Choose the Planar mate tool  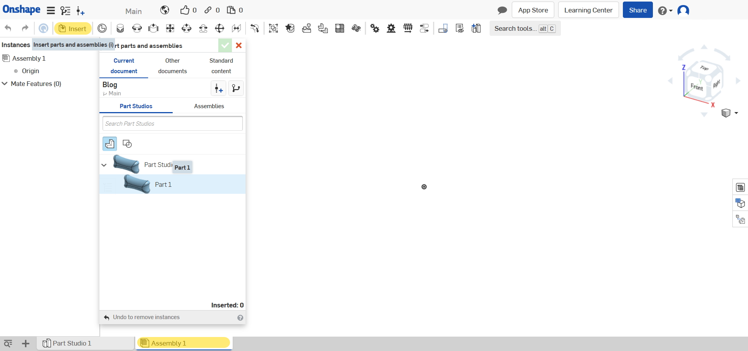[170, 28]
